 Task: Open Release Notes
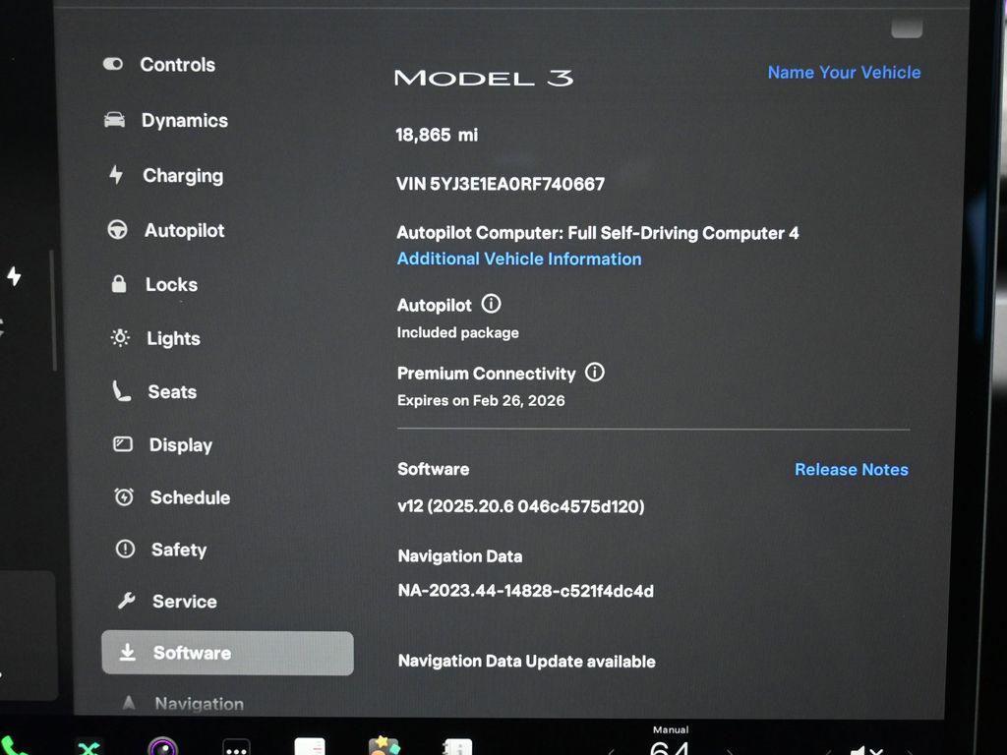pyautogui.click(x=851, y=469)
